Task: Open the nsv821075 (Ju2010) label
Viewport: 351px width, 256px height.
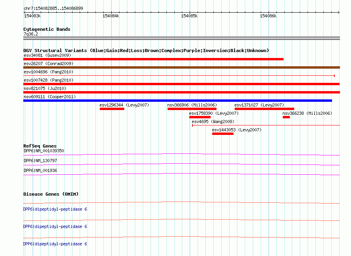Action: coord(45,88)
